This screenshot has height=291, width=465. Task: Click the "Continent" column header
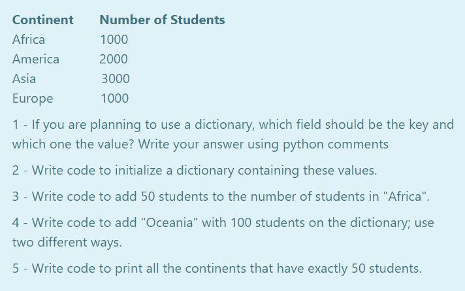click(x=42, y=20)
